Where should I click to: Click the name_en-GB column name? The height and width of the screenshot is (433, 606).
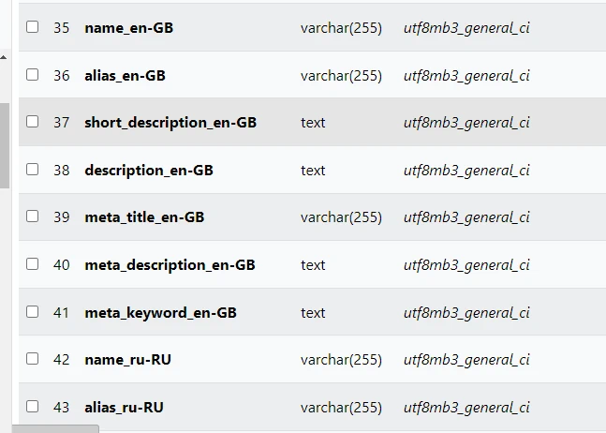[x=128, y=28]
